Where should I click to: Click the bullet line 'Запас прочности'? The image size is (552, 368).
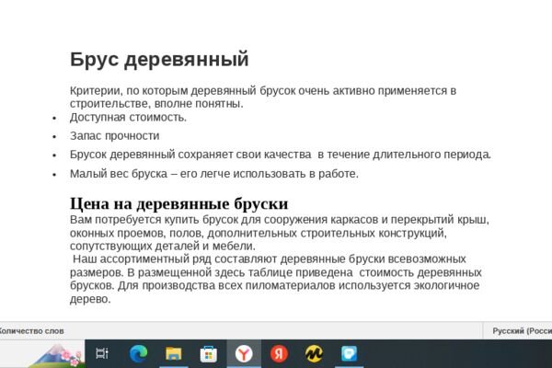tap(115, 136)
